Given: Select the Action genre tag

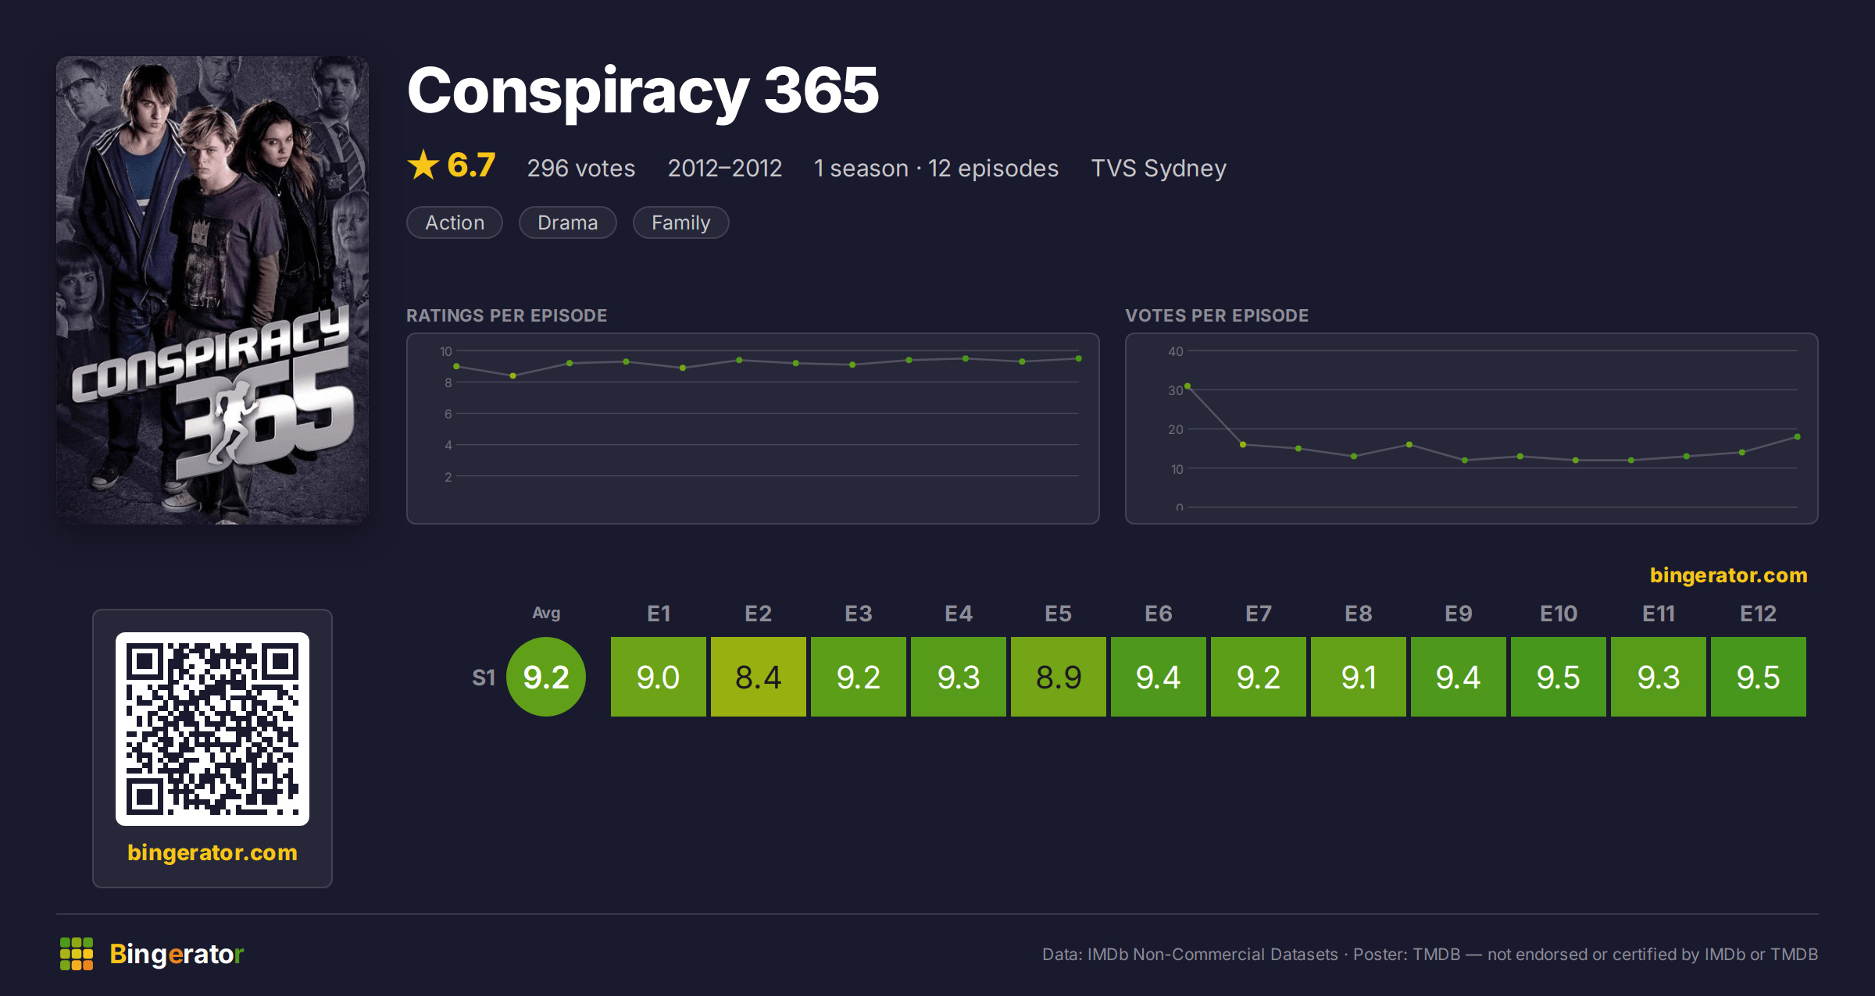Looking at the screenshot, I should pyautogui.click(x=455, y=222).
